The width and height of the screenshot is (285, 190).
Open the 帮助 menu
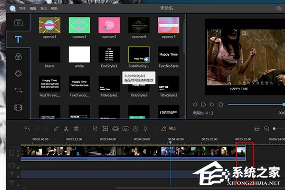point(54,8)
